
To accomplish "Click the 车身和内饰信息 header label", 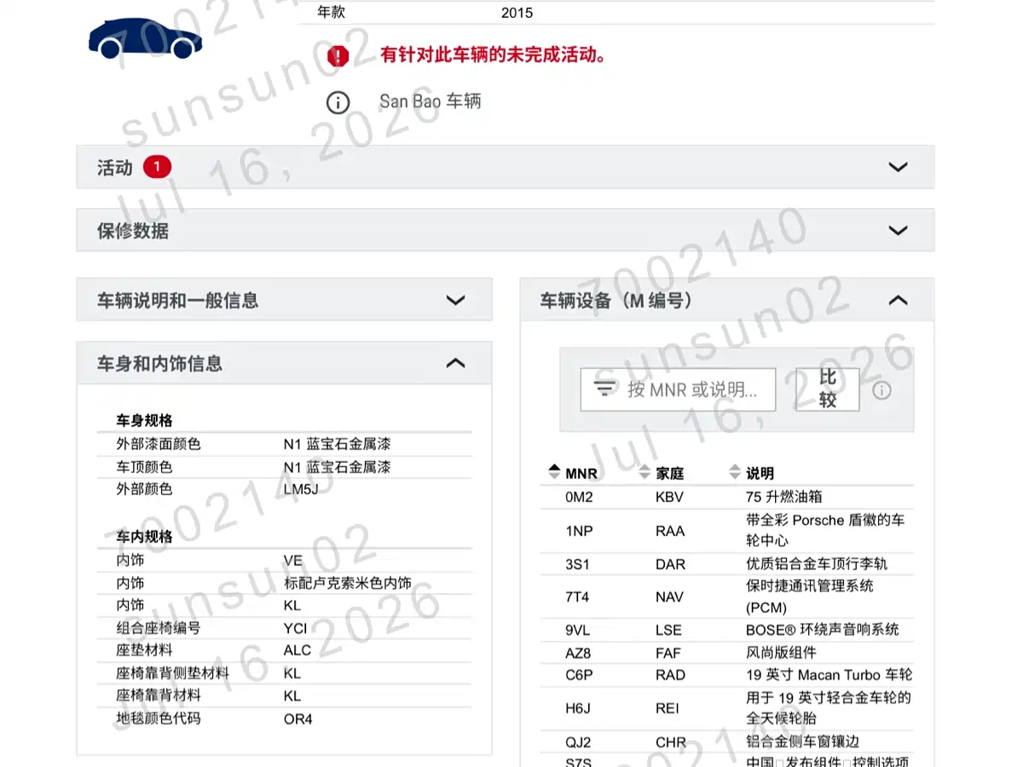I will coord(159,364).
